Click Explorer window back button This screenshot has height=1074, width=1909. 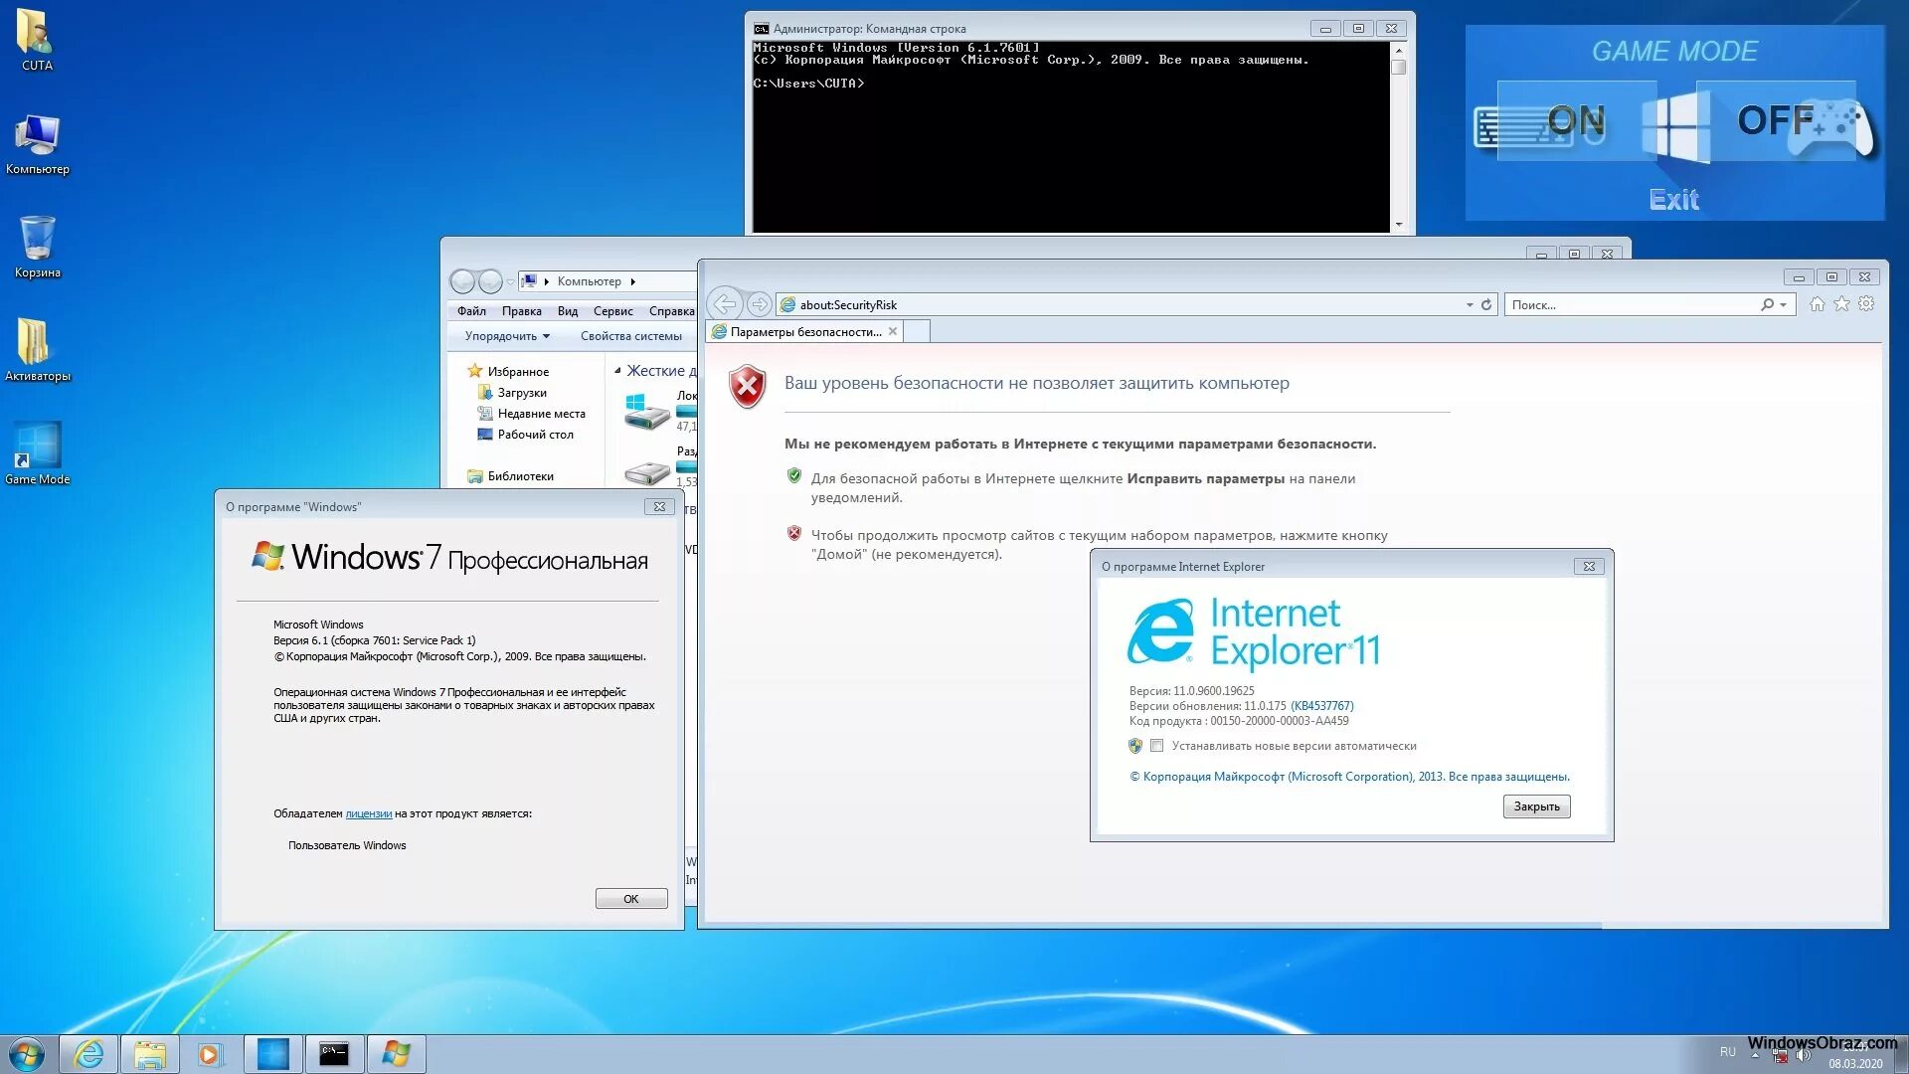(x=462, y=281)
